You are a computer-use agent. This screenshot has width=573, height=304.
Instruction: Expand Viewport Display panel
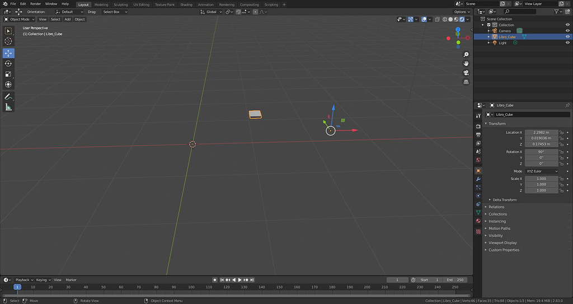[x=502, y=242]
